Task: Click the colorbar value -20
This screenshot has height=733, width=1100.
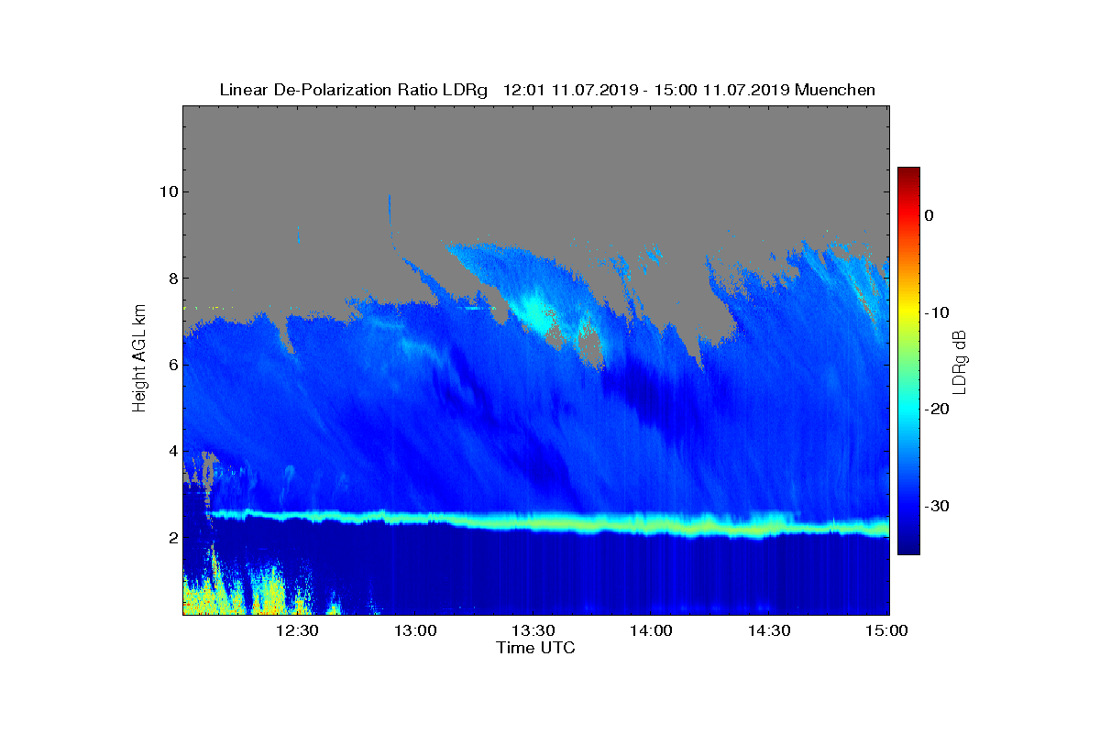Action: coord(938,410)
